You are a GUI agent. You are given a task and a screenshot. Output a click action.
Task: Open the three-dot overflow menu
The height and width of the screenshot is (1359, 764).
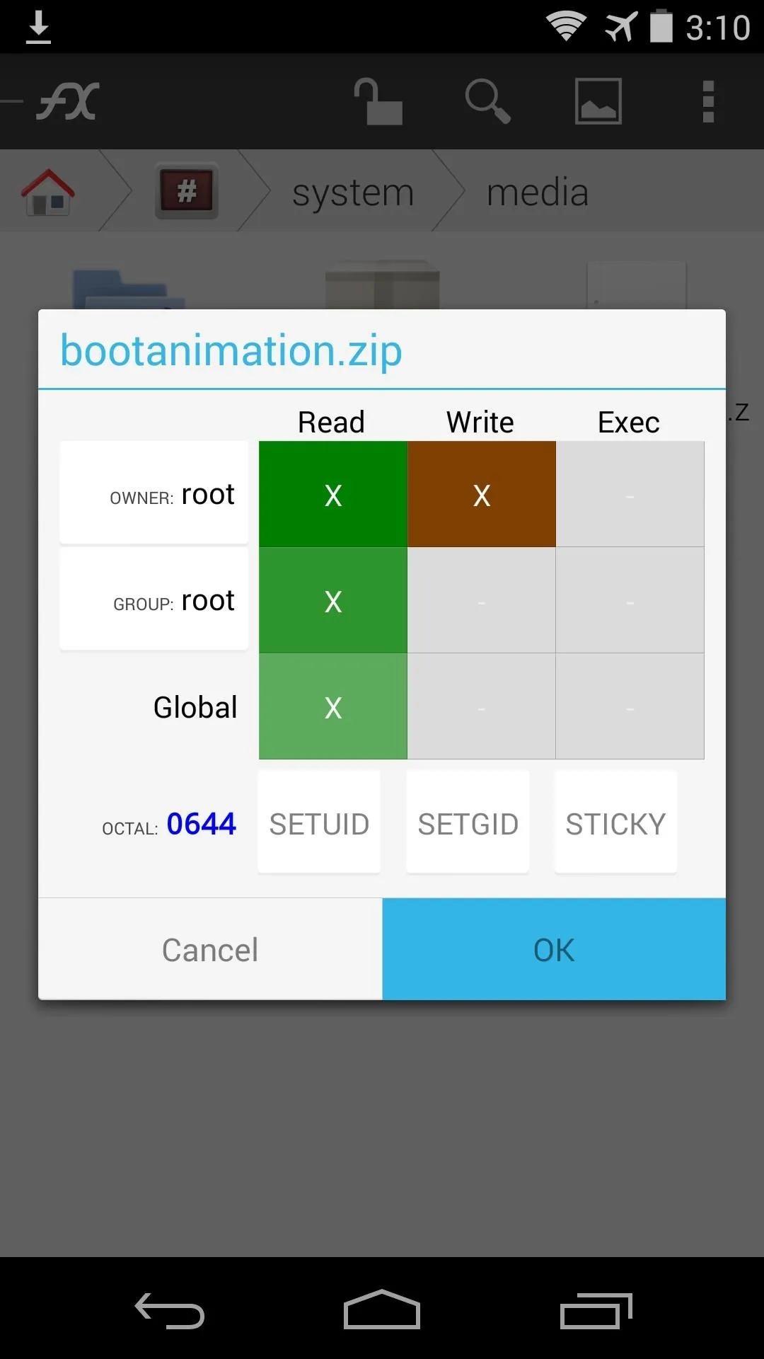708,101
